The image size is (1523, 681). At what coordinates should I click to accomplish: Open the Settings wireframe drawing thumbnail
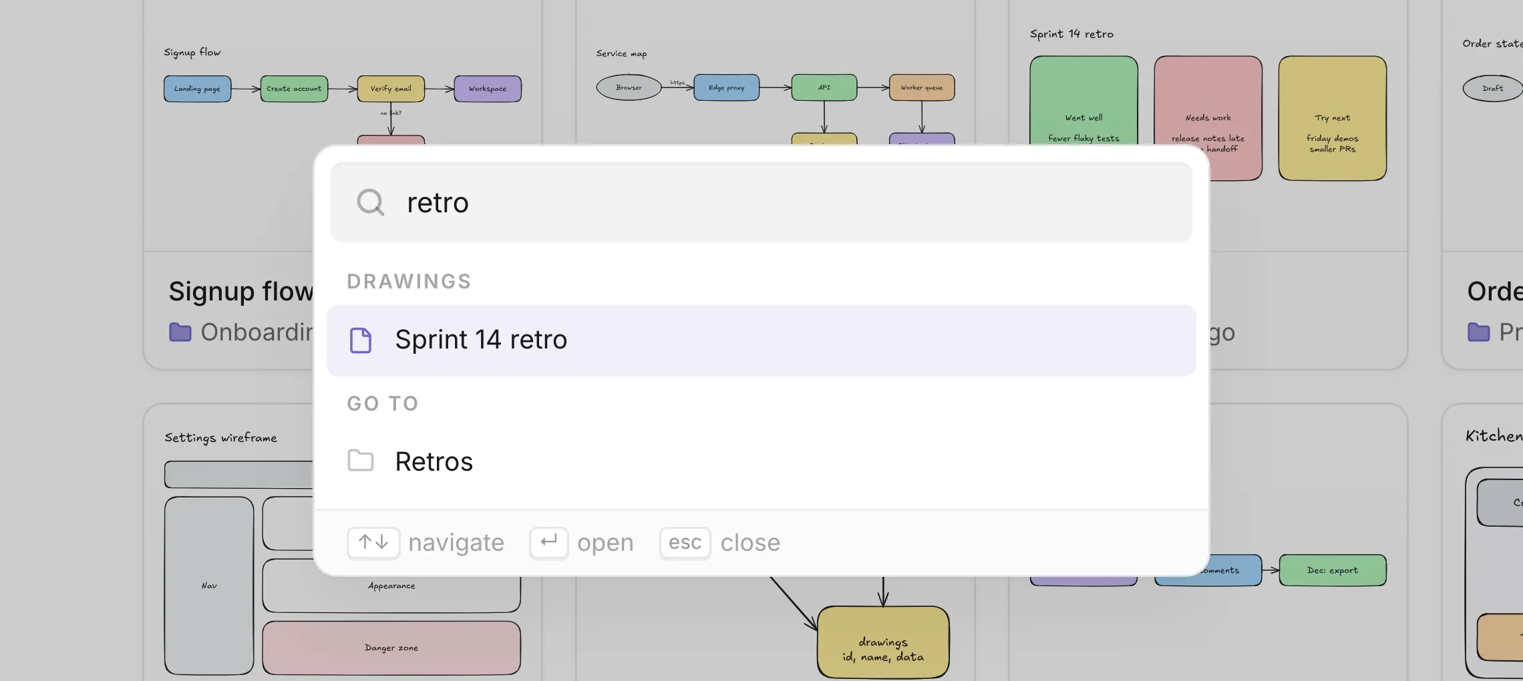click(x=228, y=542)
